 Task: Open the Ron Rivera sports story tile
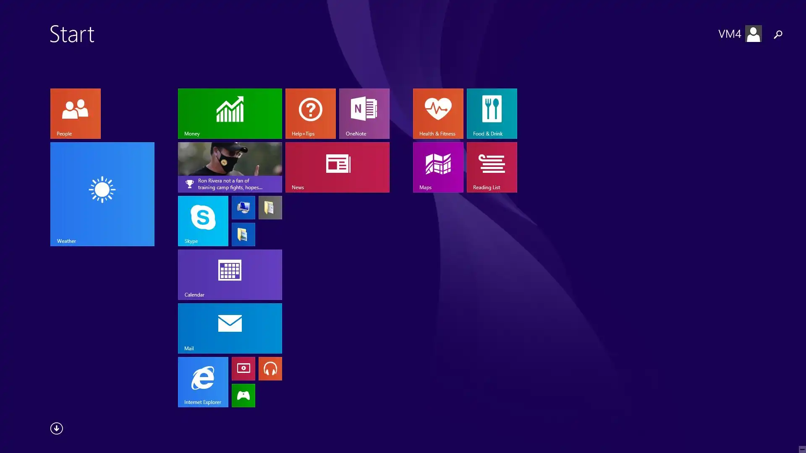click(x=230, y=167)
